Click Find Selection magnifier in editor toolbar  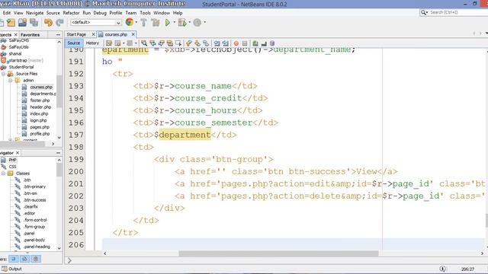pos(144,43)
